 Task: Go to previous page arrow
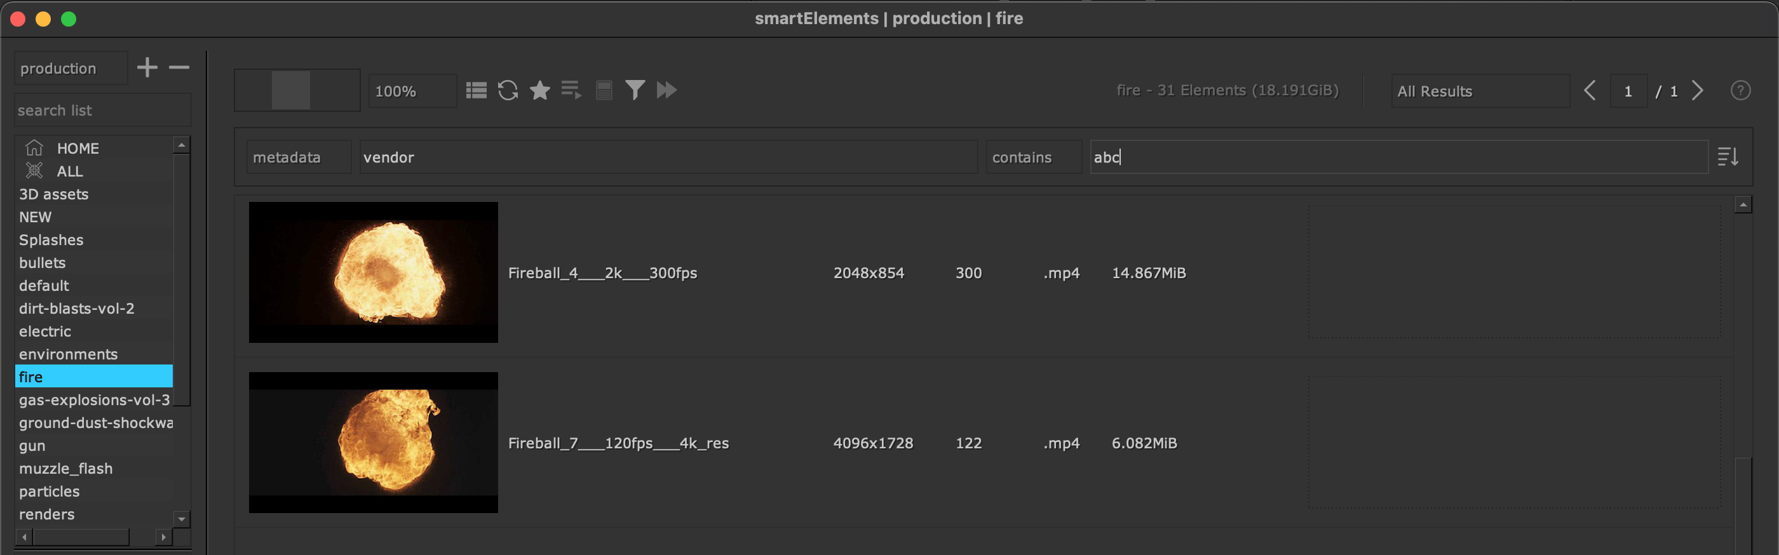pos(1590,90)
